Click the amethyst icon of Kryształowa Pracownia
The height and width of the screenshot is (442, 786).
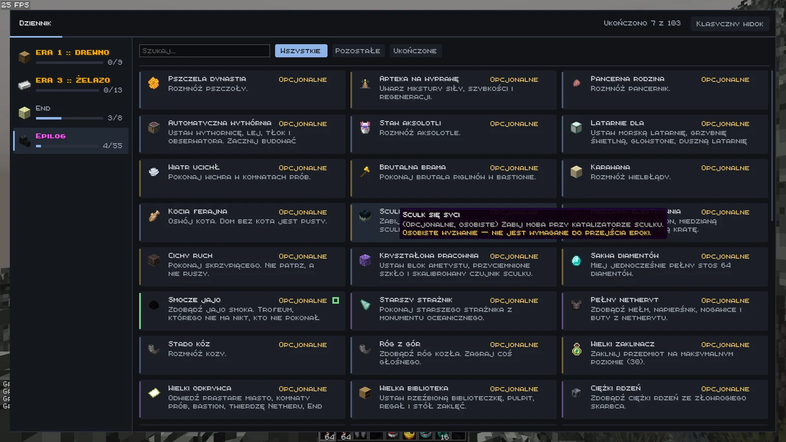click(365, 260)
